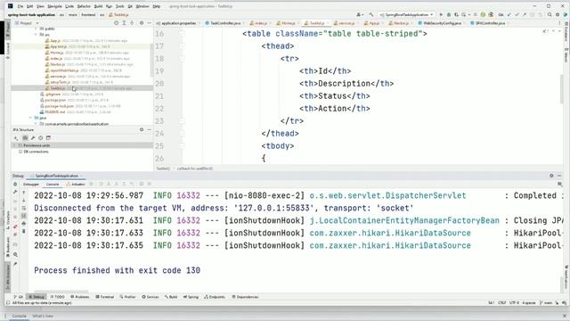
Task: Open the Refactor menu
Action: [84, 6]
